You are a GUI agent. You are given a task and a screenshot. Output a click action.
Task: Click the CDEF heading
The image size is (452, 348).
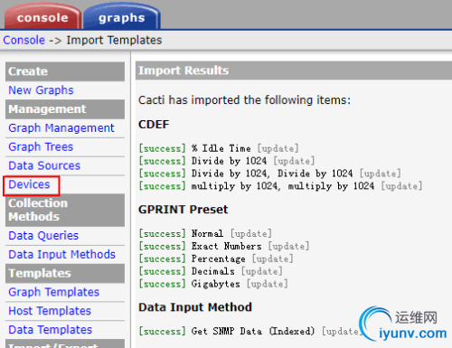tap(154, 125)
